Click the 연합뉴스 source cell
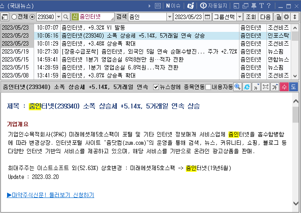This screenshot has height=213, width=301. [278, 59]
